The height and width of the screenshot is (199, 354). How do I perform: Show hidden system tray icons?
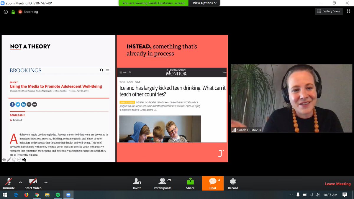click(291, 195)
